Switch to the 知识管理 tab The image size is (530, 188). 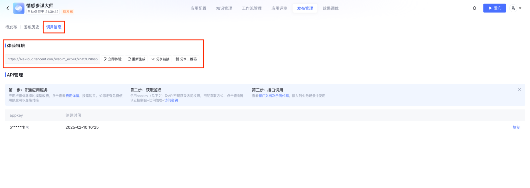[x=224, y=8]
